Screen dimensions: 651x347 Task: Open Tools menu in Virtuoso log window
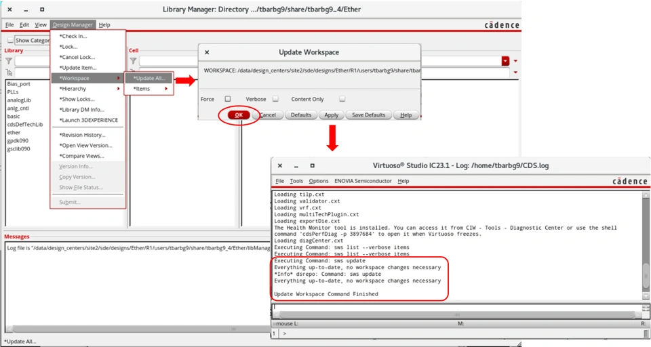pyautogui.click(x=296, y=181)
